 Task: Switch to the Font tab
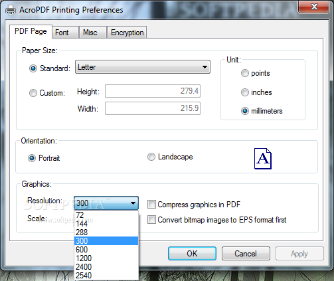click(65, 33)
